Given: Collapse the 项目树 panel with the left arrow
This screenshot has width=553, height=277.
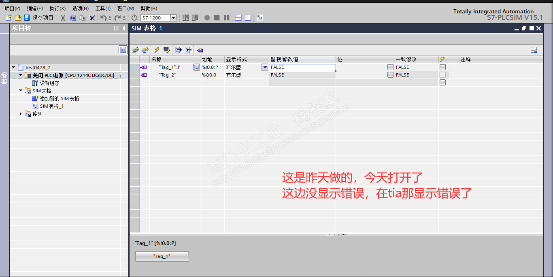Looking at the screenshot, I should 124,28.
